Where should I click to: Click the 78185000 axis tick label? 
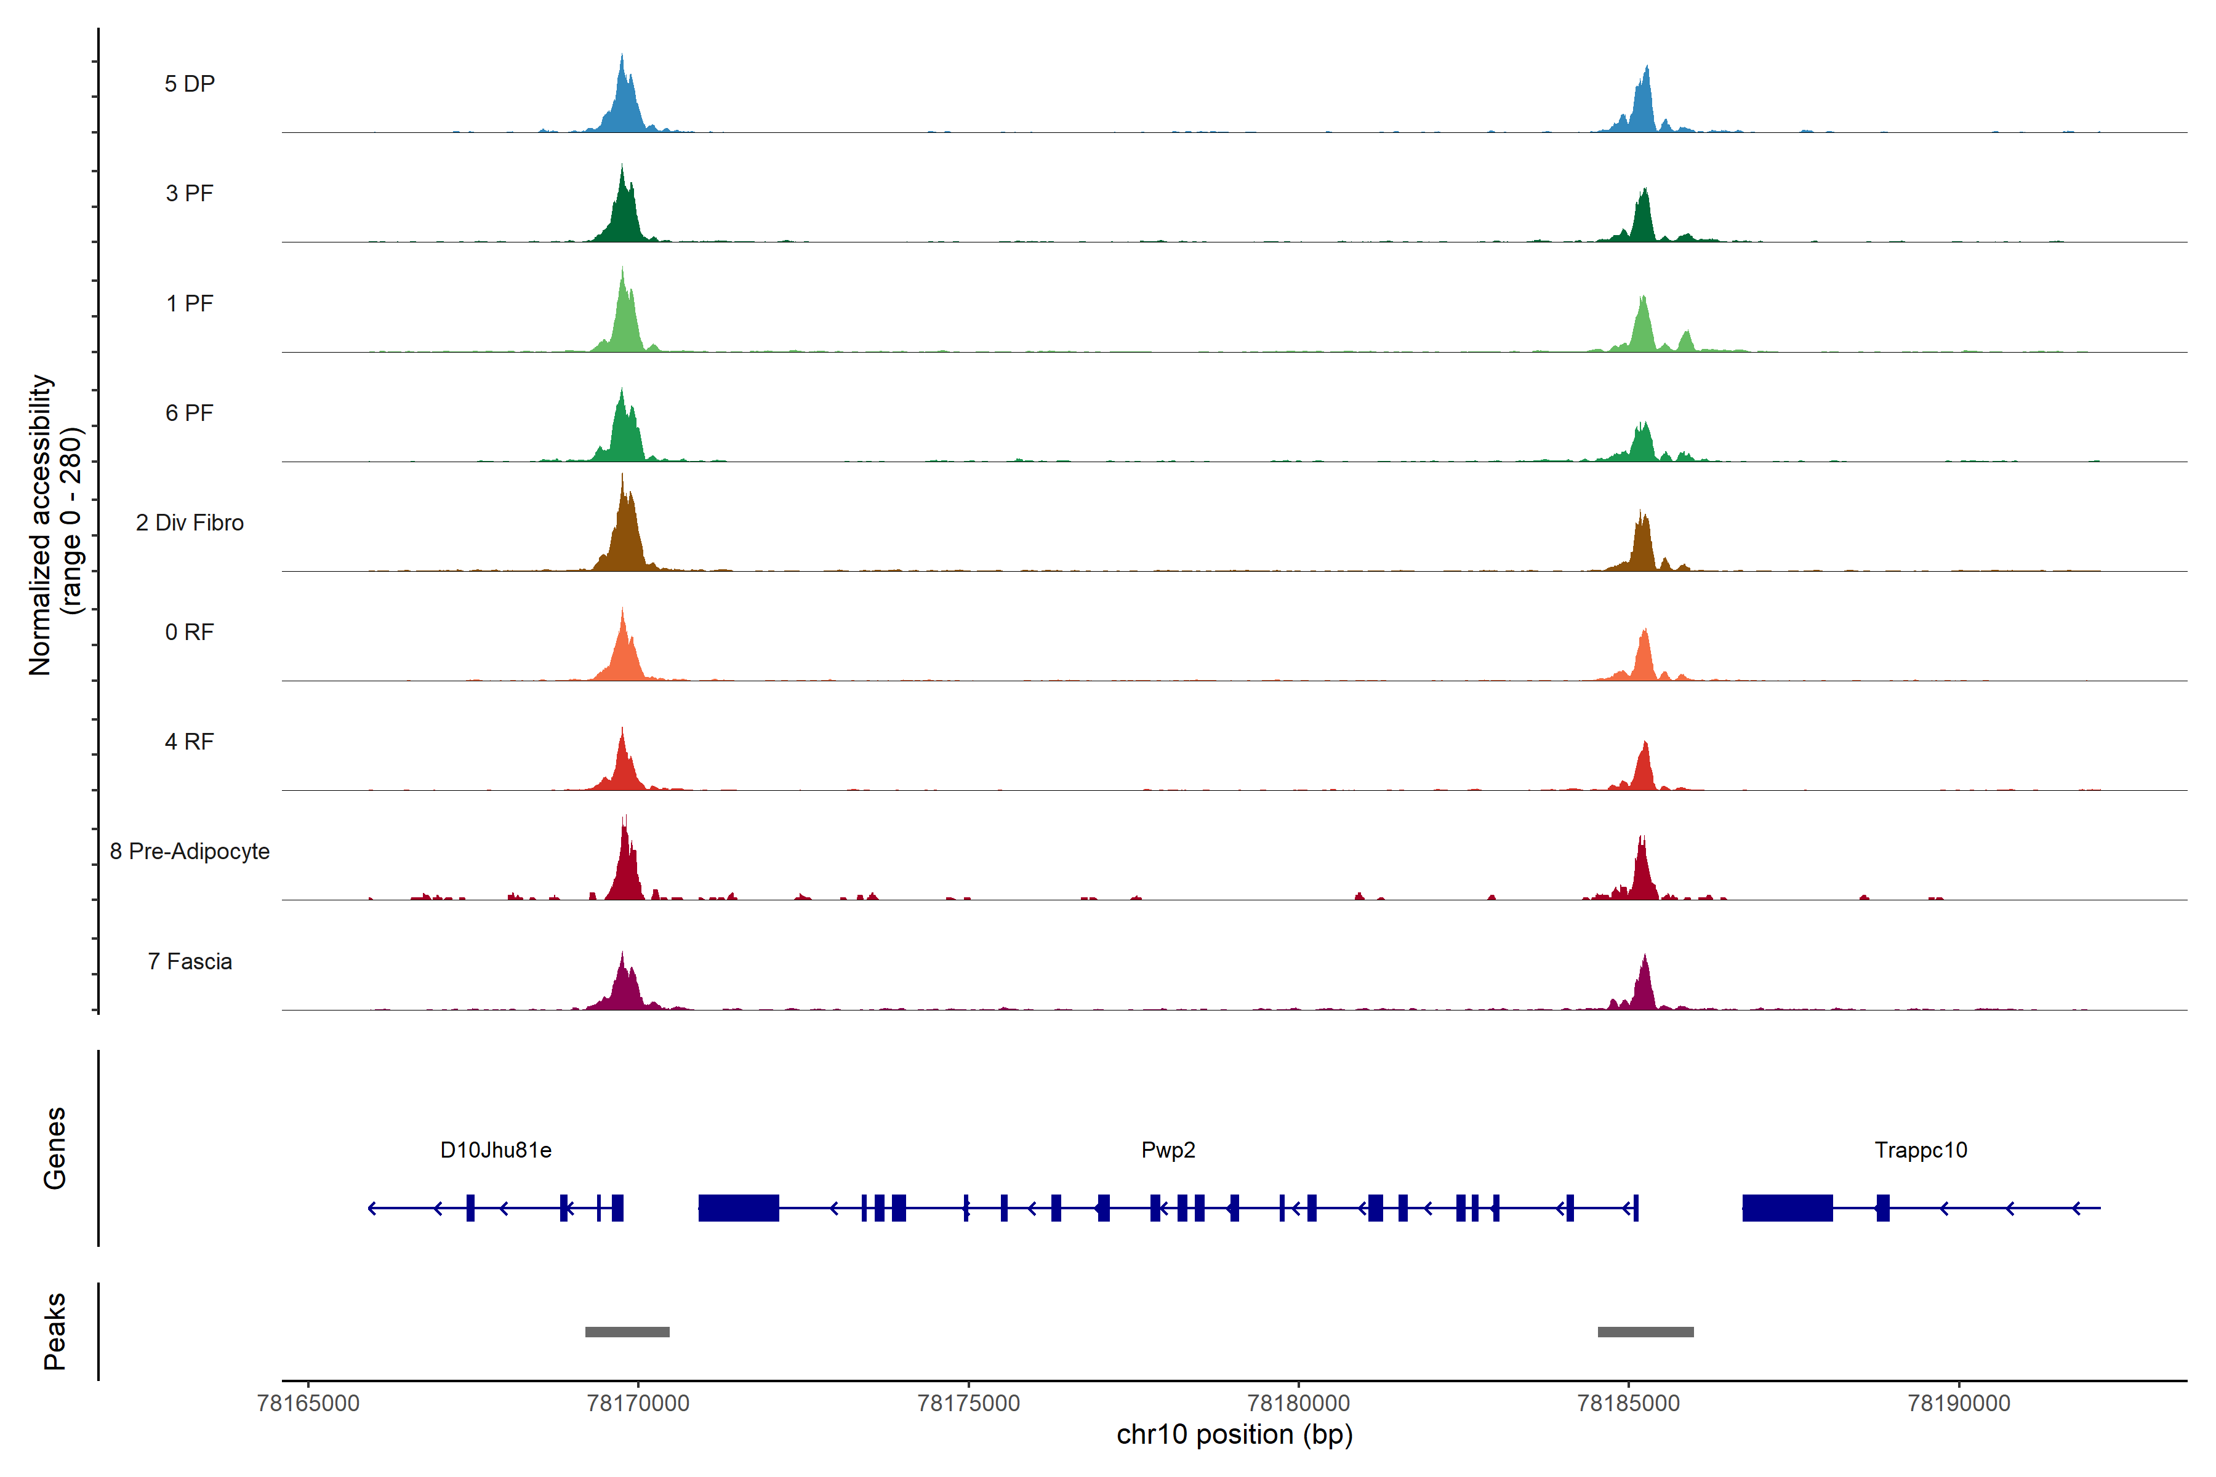[x=1628, y=1404]
